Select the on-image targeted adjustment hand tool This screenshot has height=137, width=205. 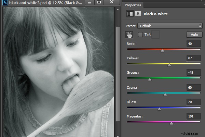click(x=129, y=35)
